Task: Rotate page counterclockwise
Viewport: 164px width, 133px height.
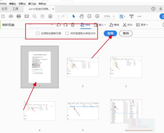Action: pyautogui.click(x=59, y=25)
